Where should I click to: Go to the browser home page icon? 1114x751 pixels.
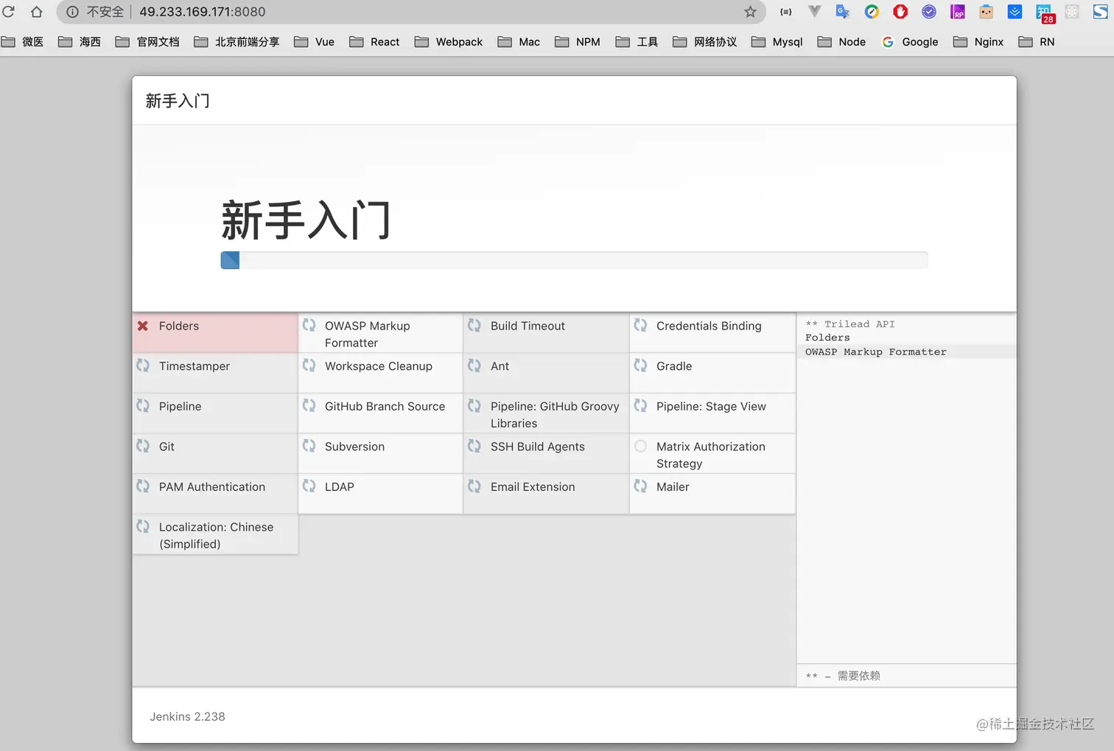[36, 12]
